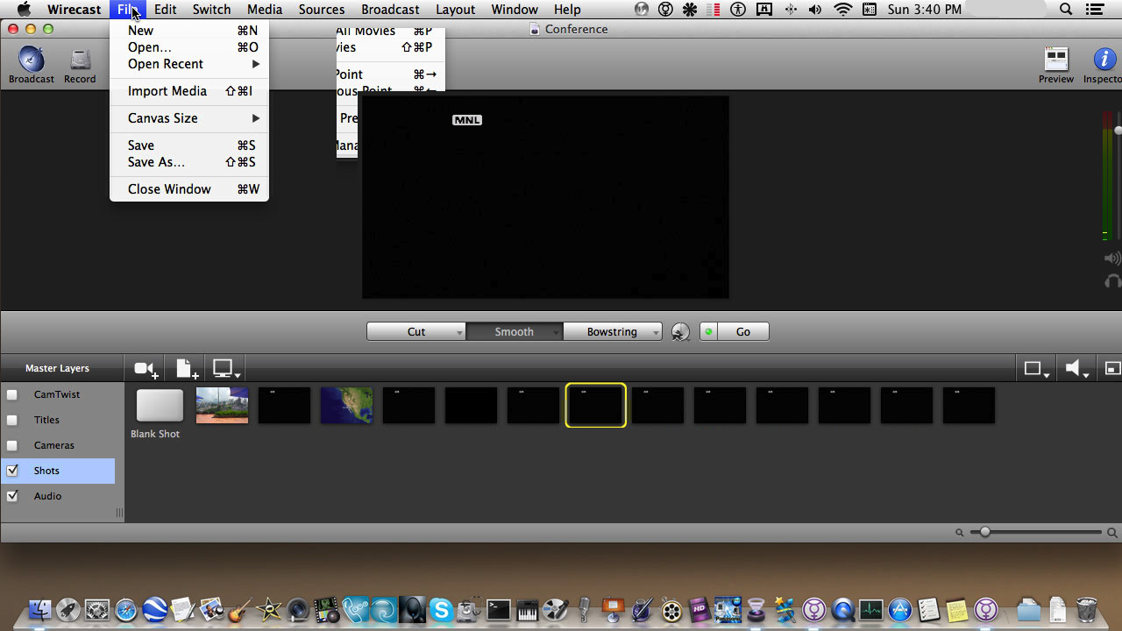
Task: Choose Open… from the File menu
Action: (189, 47)
